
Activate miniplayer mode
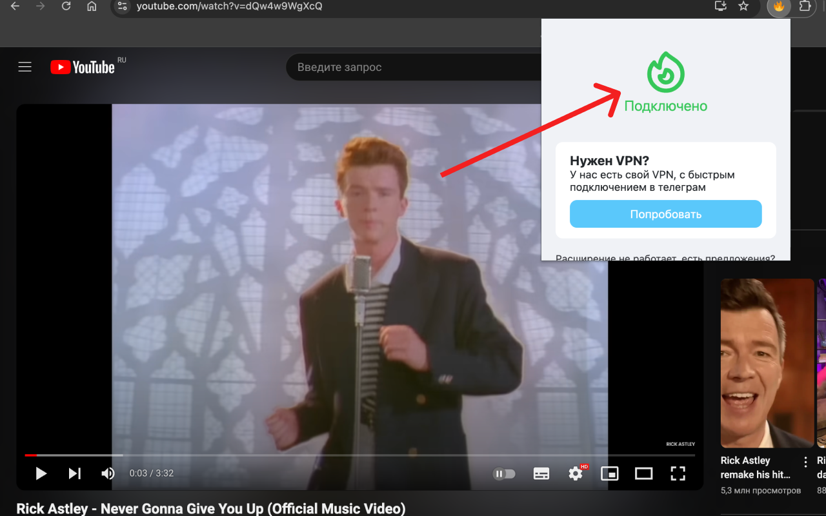pos(609,473)
